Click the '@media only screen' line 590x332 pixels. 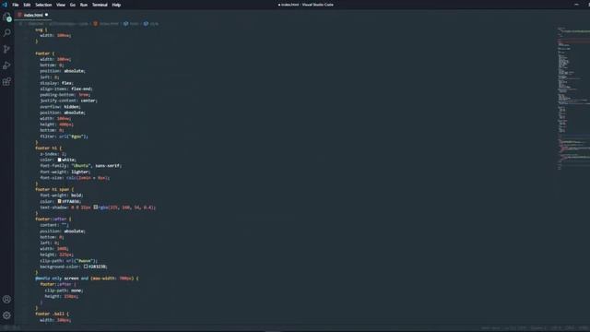pyautogui.click(x=87, y=279)
